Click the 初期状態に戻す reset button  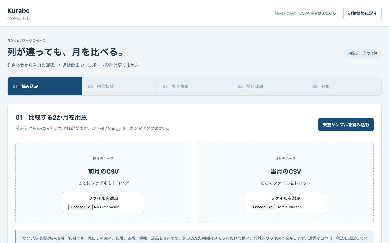(362, 13)
